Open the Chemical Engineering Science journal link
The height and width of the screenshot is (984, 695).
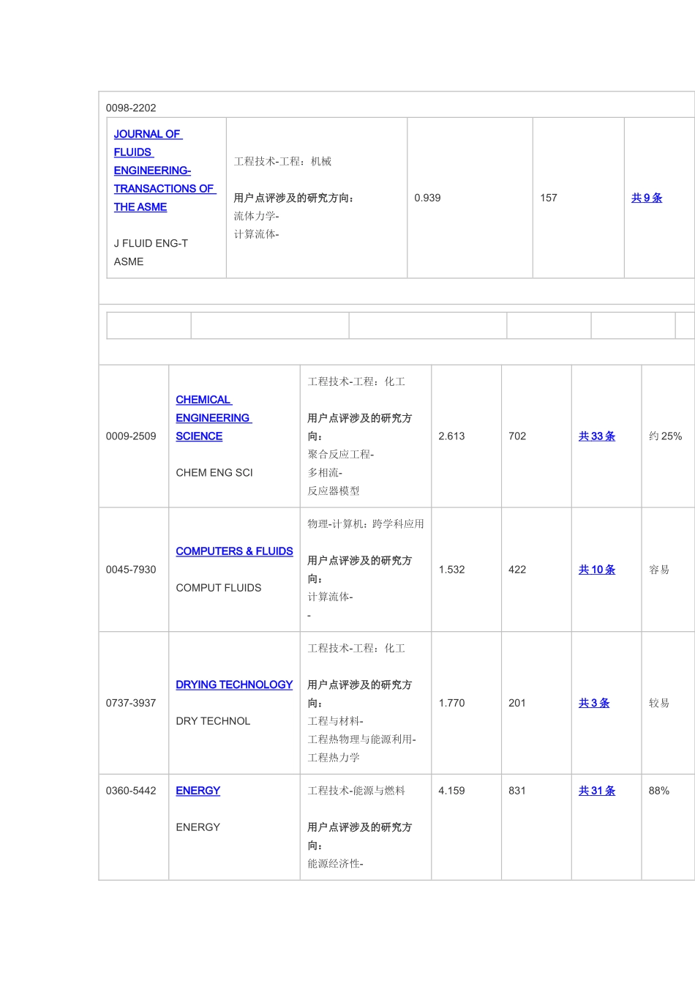pyautogui.click(x=213, y=418)
